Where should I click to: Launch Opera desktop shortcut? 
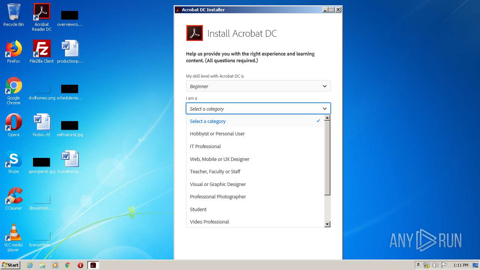click(13, 125)
